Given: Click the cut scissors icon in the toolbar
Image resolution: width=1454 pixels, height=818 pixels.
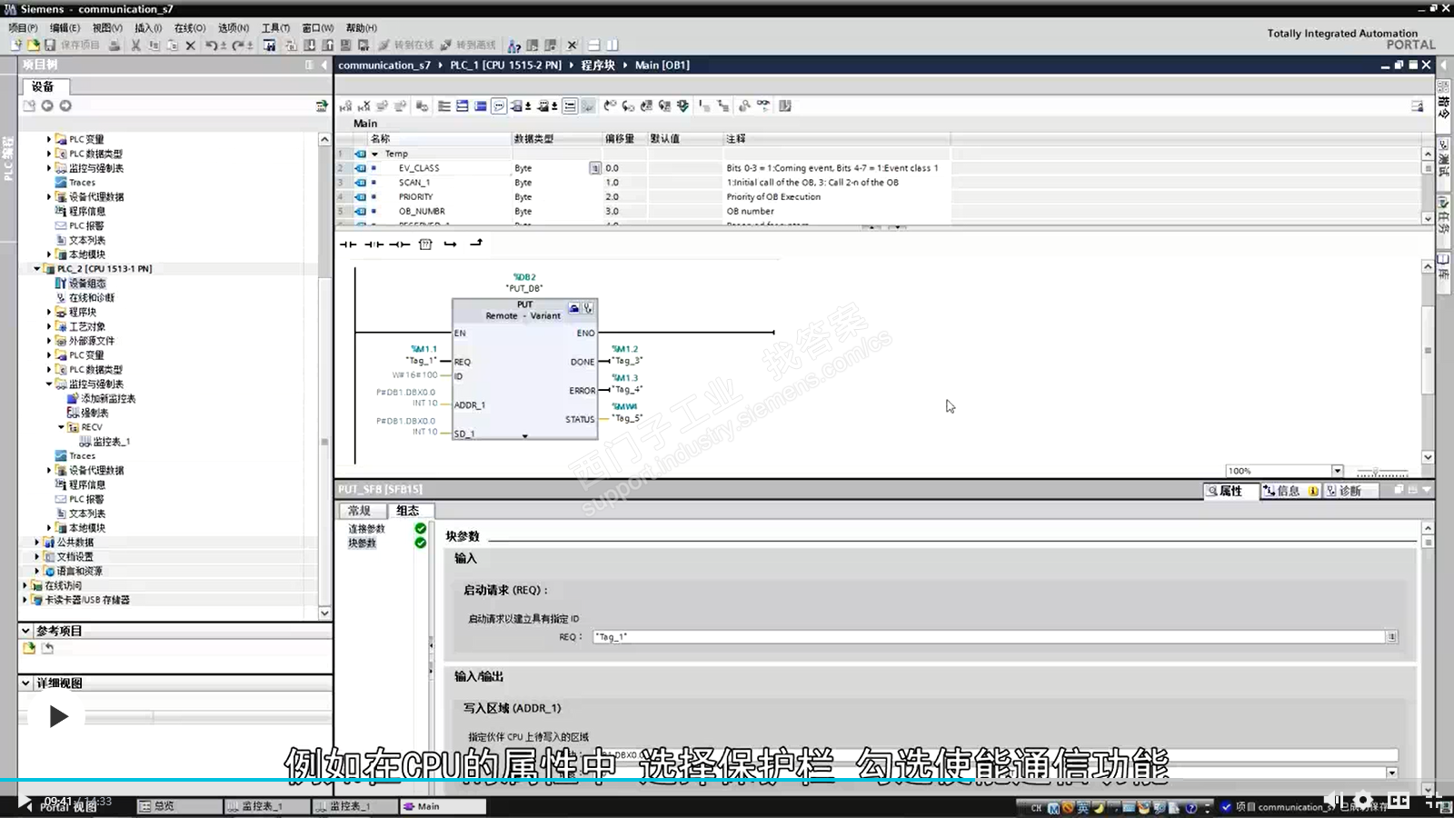Looking at the screenshot, I should [x=135, y=45].
